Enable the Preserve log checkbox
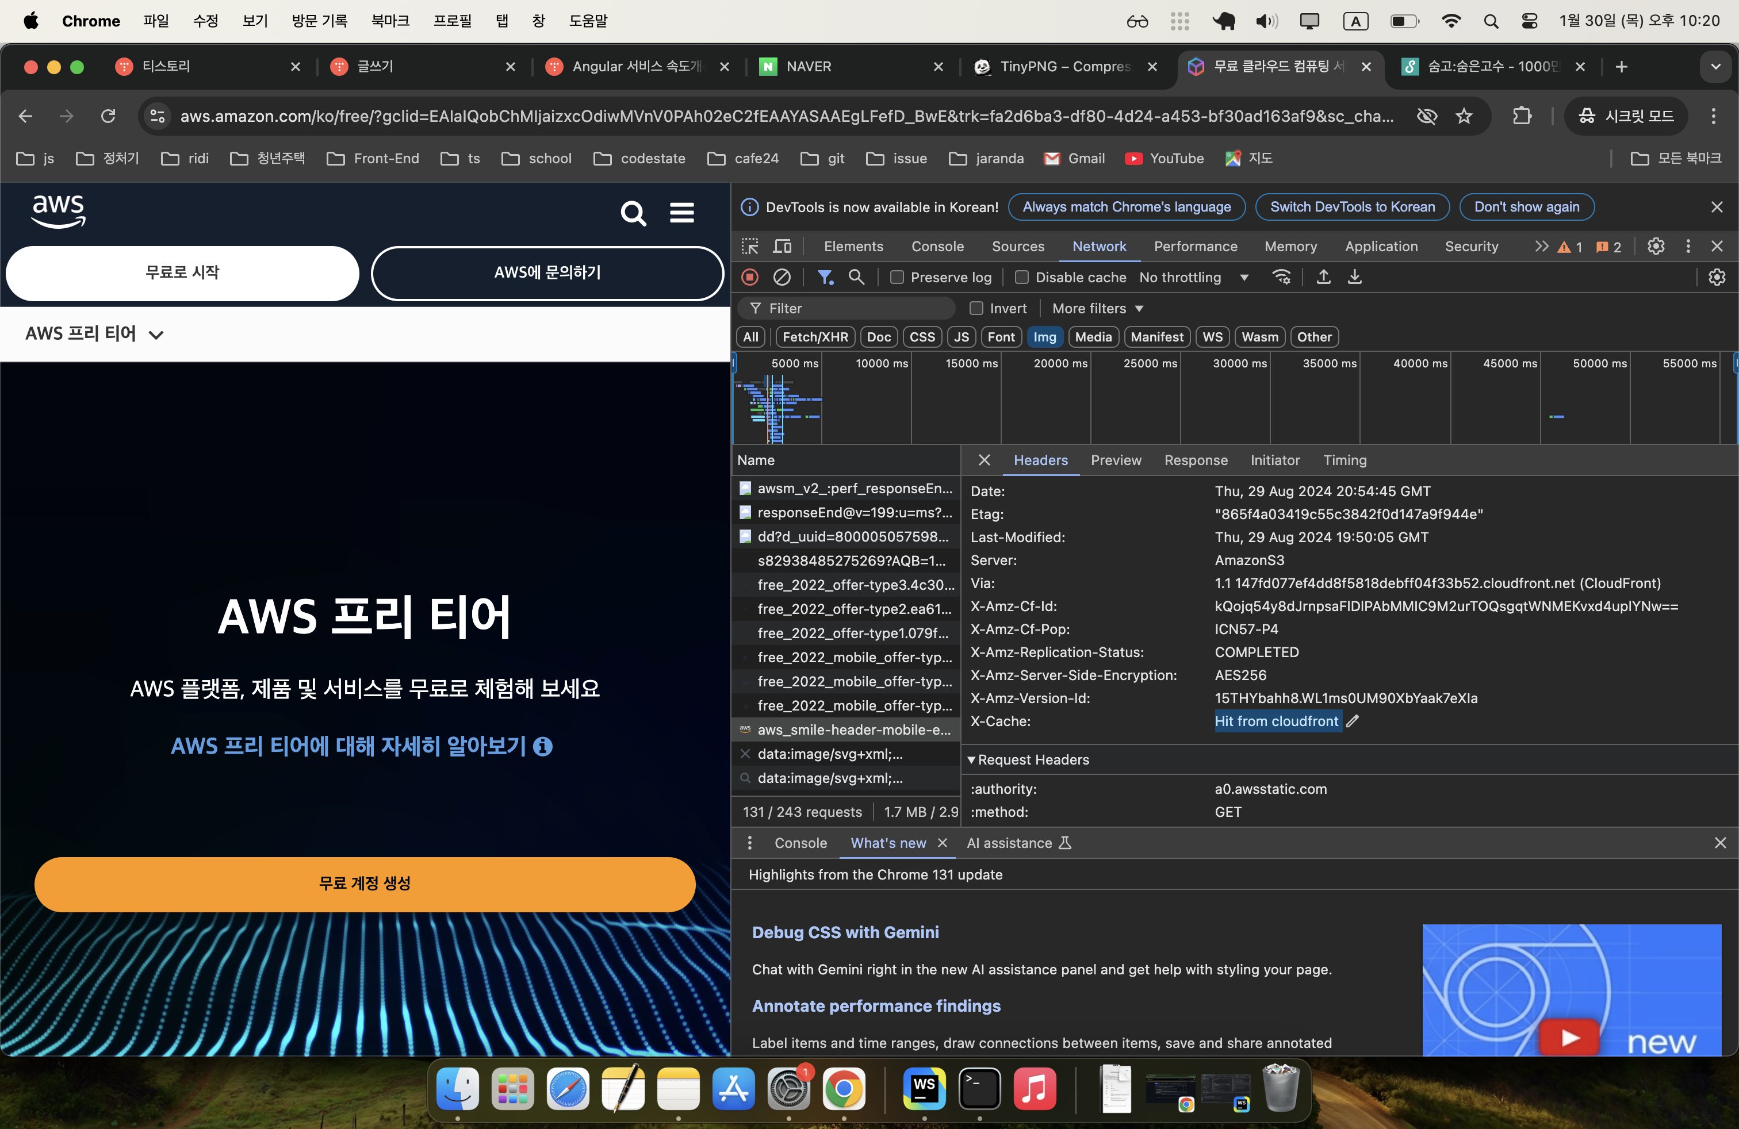This screenshot has width=1739, height=1129. [897, 278]
